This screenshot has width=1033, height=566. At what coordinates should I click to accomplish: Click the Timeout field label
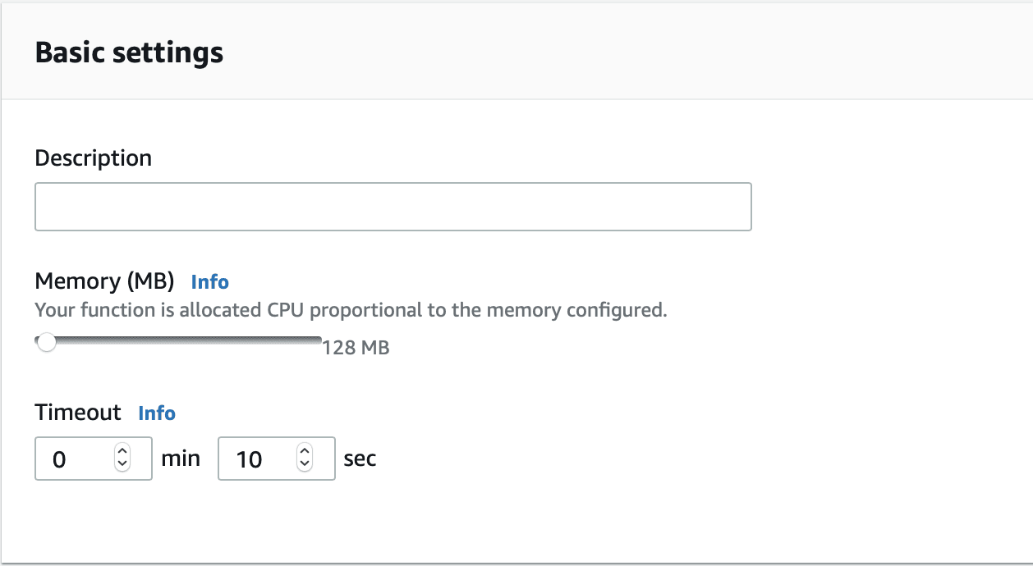pyautogui.click(x=78, y=413)
